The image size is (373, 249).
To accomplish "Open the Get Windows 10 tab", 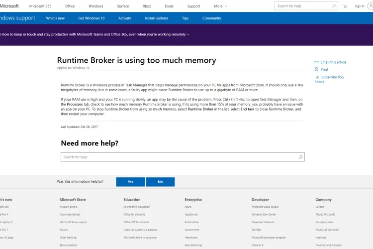I will pos(92,18).
